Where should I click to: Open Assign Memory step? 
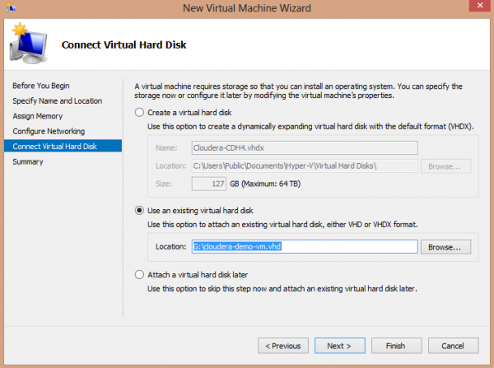click(38, 116)
